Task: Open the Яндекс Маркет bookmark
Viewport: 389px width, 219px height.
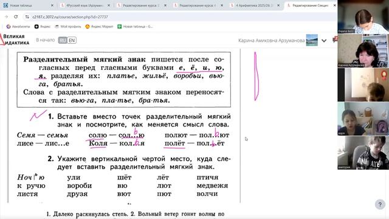Action: [99, 26]
